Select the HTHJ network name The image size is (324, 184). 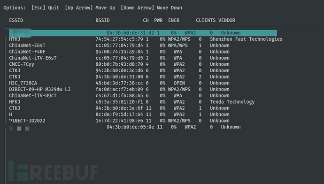point(15,39)
